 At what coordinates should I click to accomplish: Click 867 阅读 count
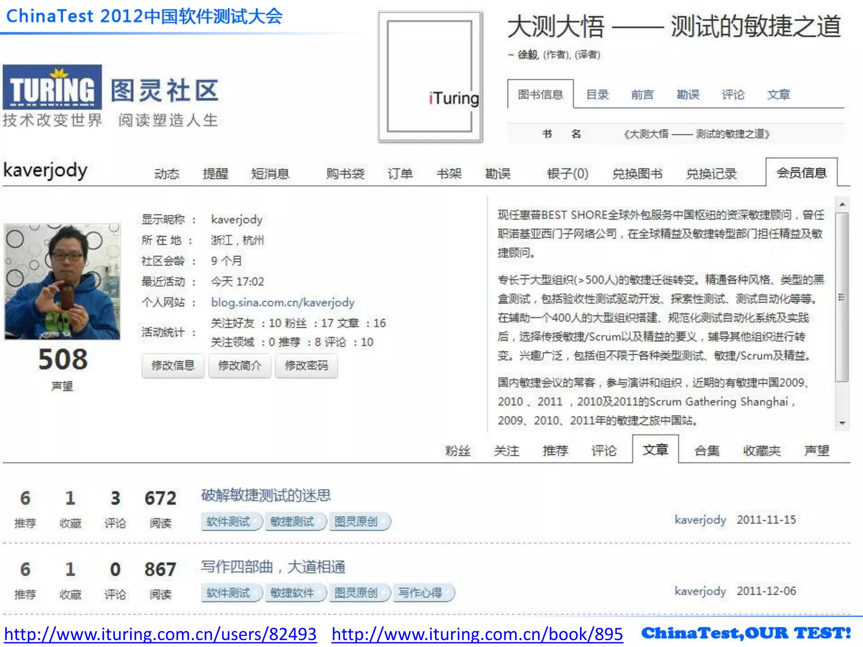click(x=160, y=569)
